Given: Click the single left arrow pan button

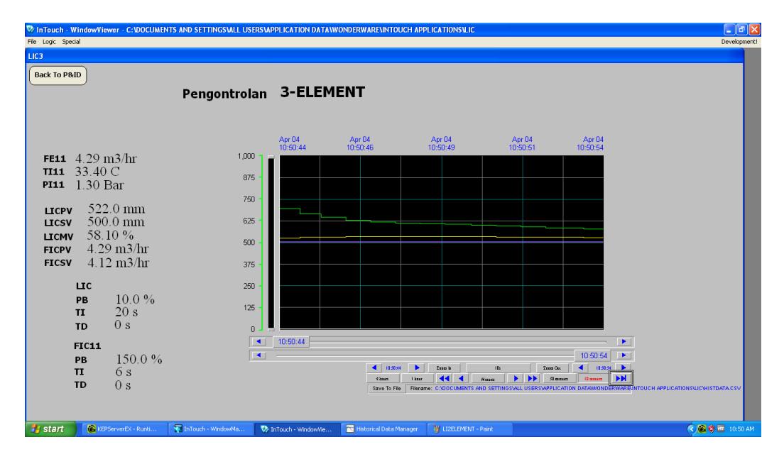Looking at the screenshot, I should 461,379.
